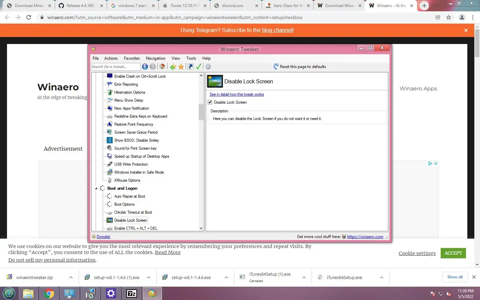
Task: Open the Home page icon in Tweaker toolbar
Action: click(162, 67)
